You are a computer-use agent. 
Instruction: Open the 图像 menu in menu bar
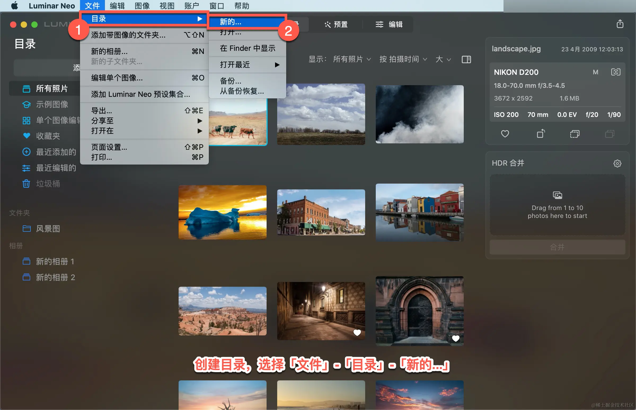click(142, 6)
